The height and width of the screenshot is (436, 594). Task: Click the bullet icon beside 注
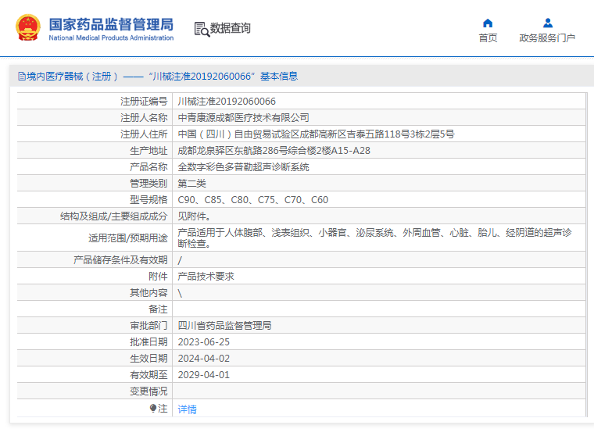point(153,409)
